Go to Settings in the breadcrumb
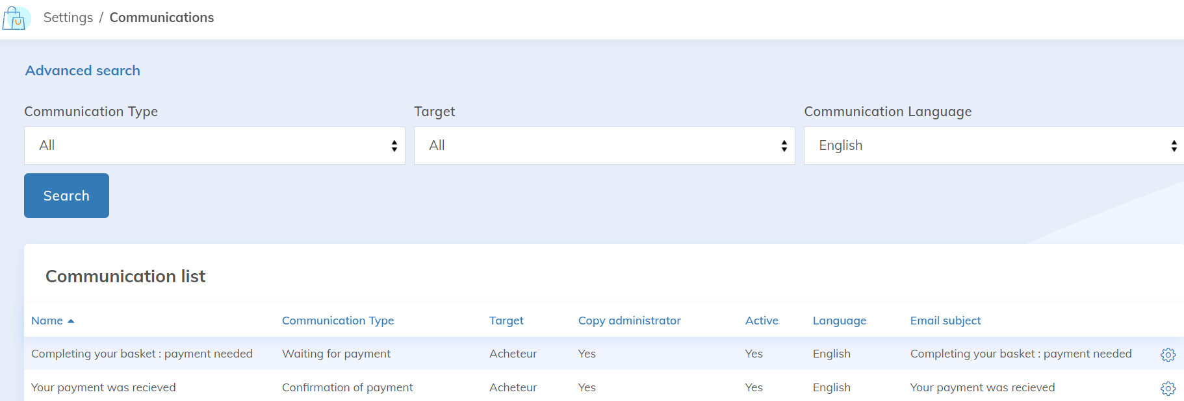 point(68,18)
